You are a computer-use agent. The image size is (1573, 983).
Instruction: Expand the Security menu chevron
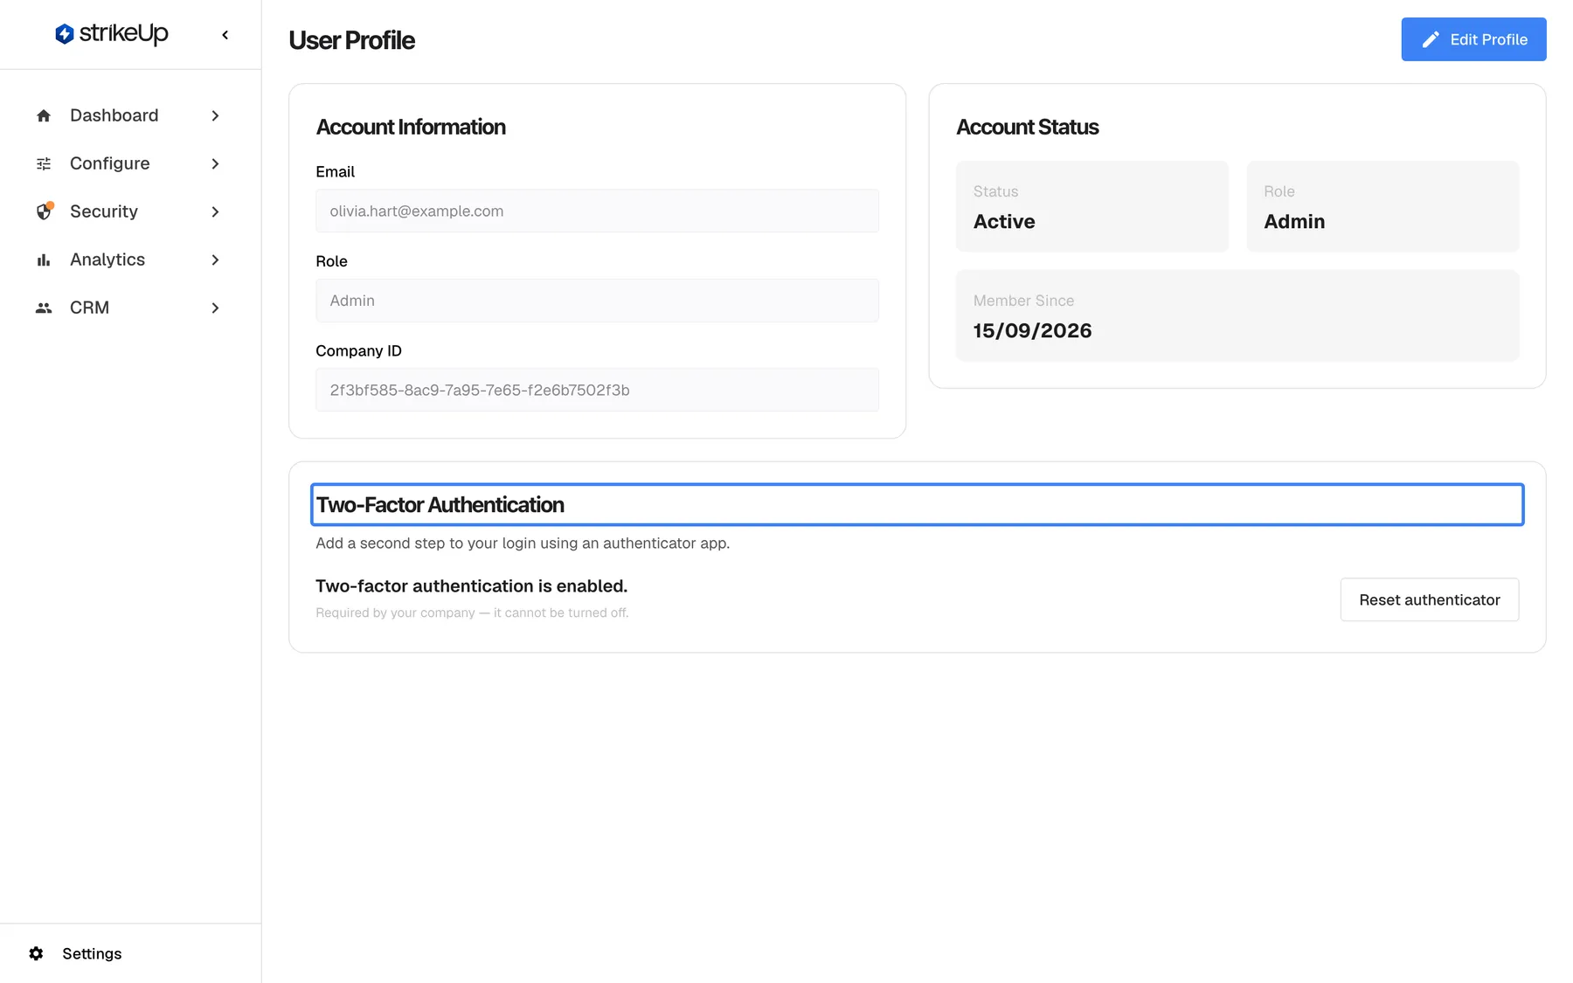tap(215, 211)
